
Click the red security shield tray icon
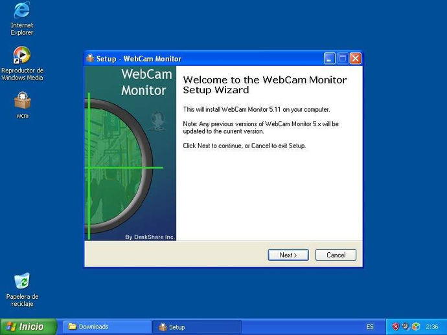(396, 327)
